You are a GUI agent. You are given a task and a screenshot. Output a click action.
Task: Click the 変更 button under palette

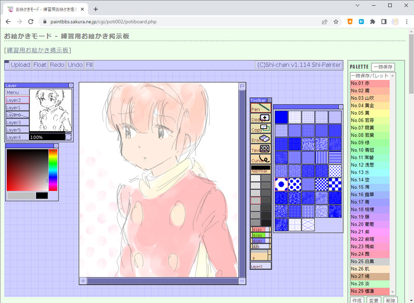374,300
